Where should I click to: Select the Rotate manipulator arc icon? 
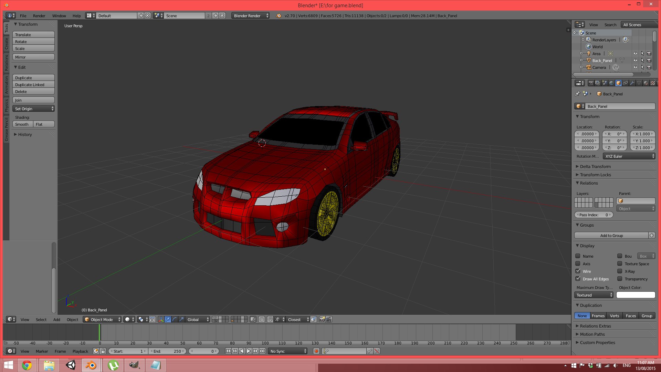175,319
